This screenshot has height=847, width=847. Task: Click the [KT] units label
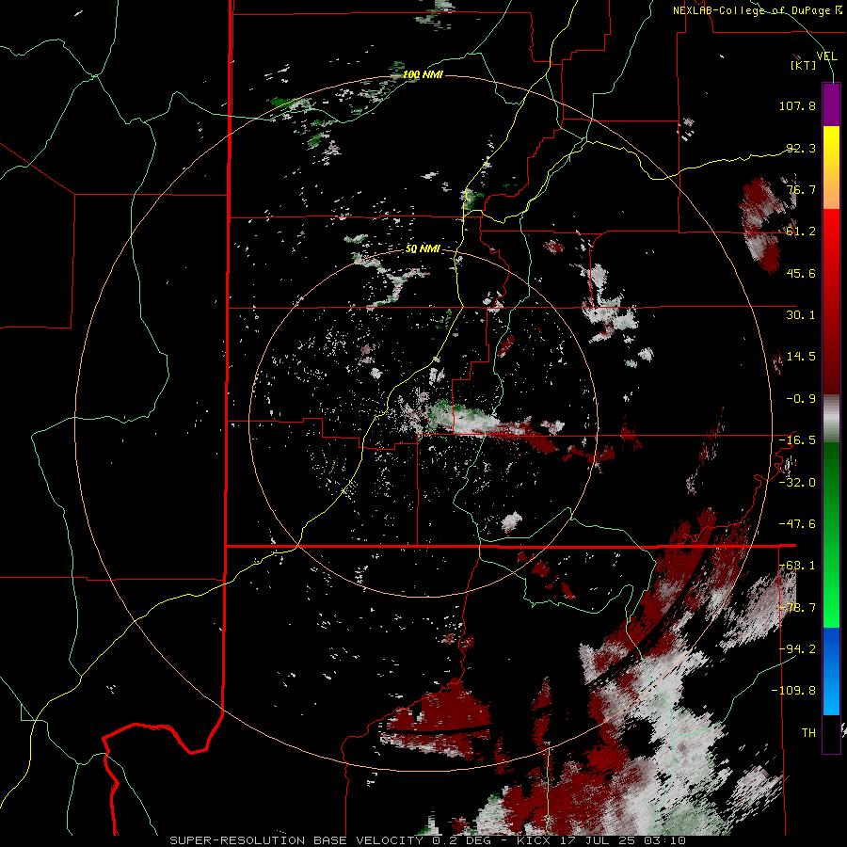pyautogui.click(x=804, y=65)
